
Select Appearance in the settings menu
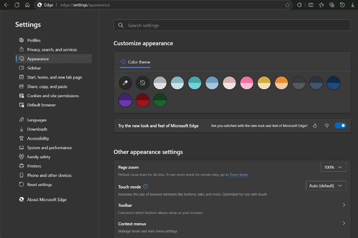[x=54, y=59]
